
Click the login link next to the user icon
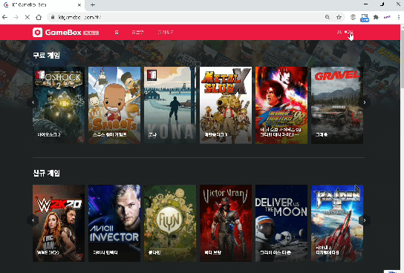click(x=348, y=32)
